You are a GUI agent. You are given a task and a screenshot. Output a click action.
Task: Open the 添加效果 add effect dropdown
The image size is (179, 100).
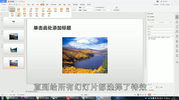tap(152, 22)
